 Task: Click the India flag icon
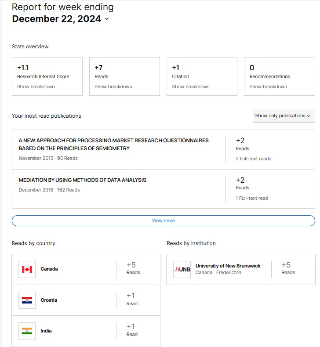point(27,331)
